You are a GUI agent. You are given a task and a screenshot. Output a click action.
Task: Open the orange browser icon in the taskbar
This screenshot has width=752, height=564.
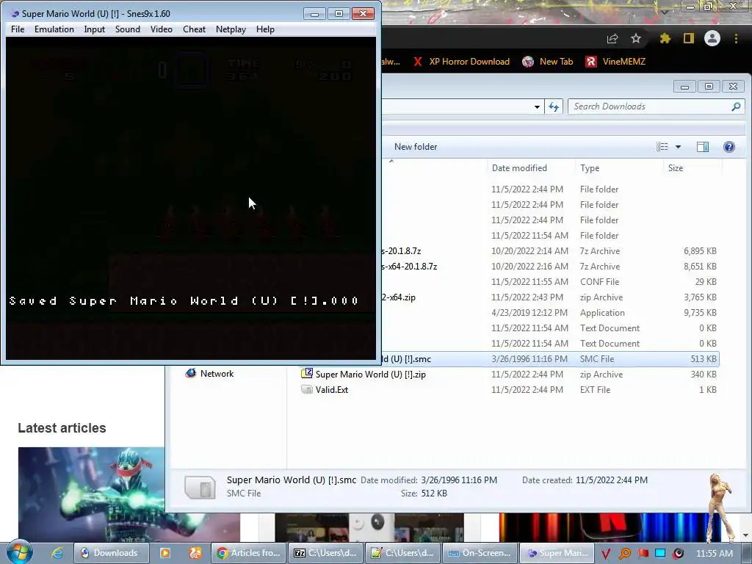195,553
